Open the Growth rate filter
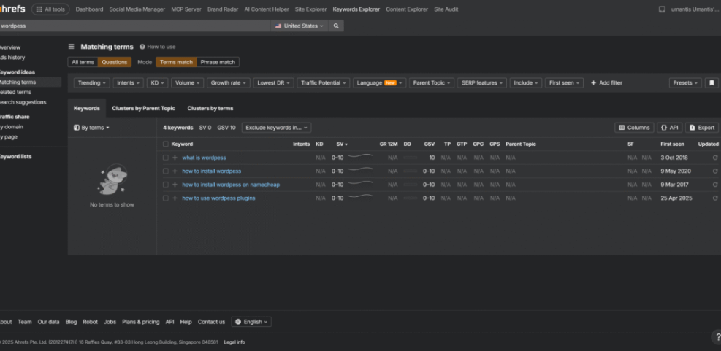721x351 pixels. pos(229,83)
